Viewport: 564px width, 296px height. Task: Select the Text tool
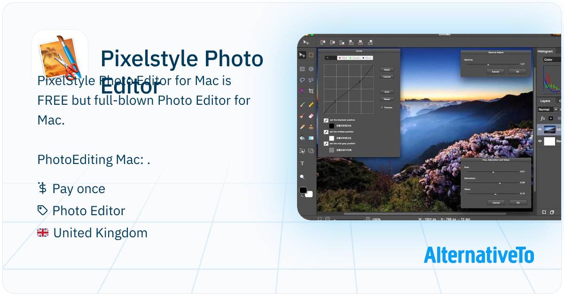[302, 163]
